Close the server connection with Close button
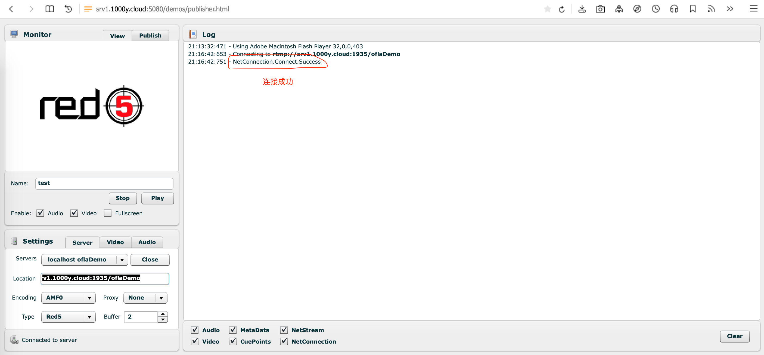 click(x=150, y=260)
